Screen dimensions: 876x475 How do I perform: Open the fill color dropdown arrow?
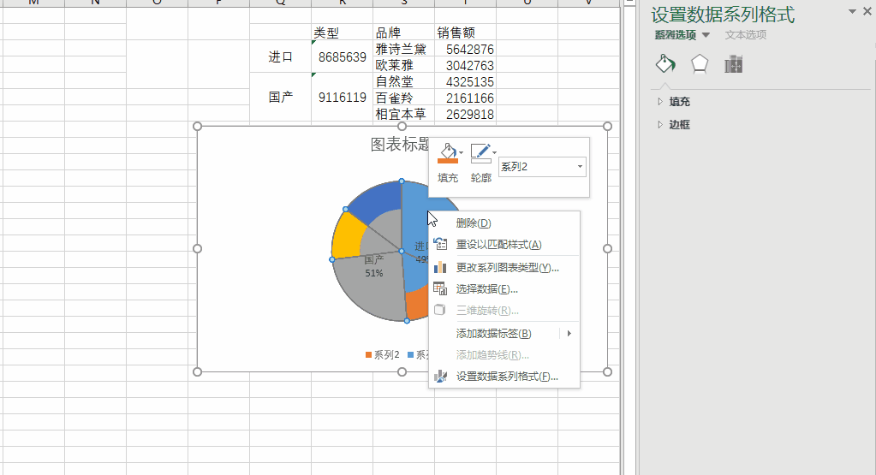(461, 153)
